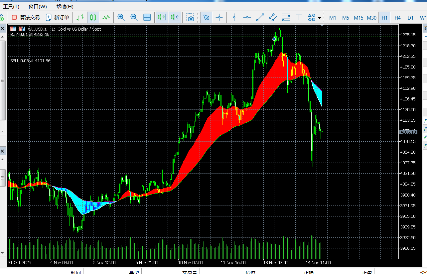Click the SELL 0.03 at 4191.56 label
The image size is (427, 274).
tap(30, 61)
